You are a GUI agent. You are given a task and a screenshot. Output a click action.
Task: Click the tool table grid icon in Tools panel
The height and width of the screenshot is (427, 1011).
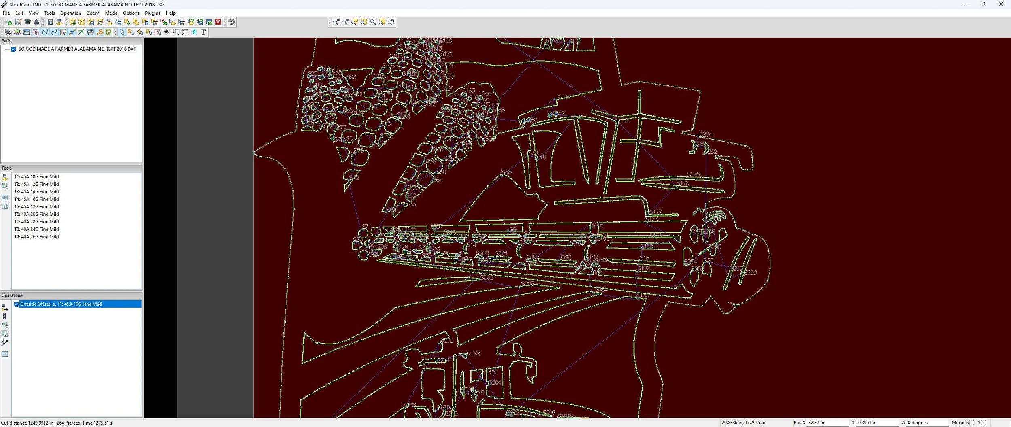5,198
